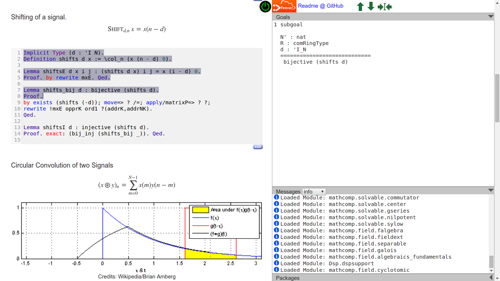The width and height of the screenshot is (500, 281).
Task: Collapse the Goals panel using its arrow
Action: click(491, 17)
